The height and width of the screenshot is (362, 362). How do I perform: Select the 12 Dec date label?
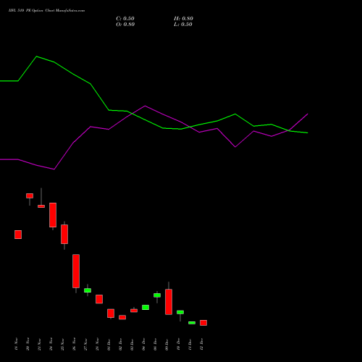coord(201,344)
